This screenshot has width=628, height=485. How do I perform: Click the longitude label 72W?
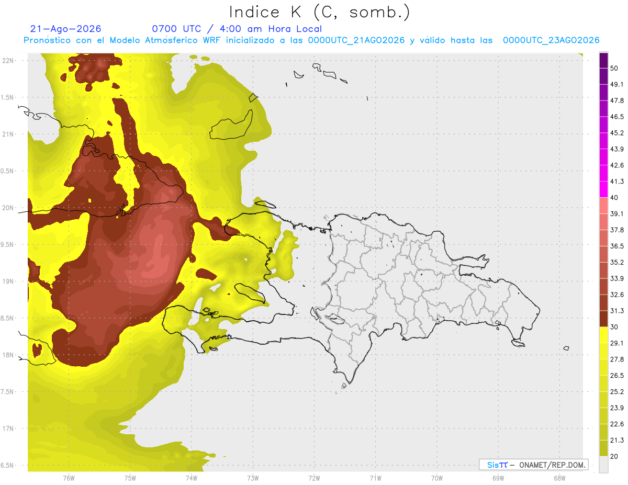point(314,478)
